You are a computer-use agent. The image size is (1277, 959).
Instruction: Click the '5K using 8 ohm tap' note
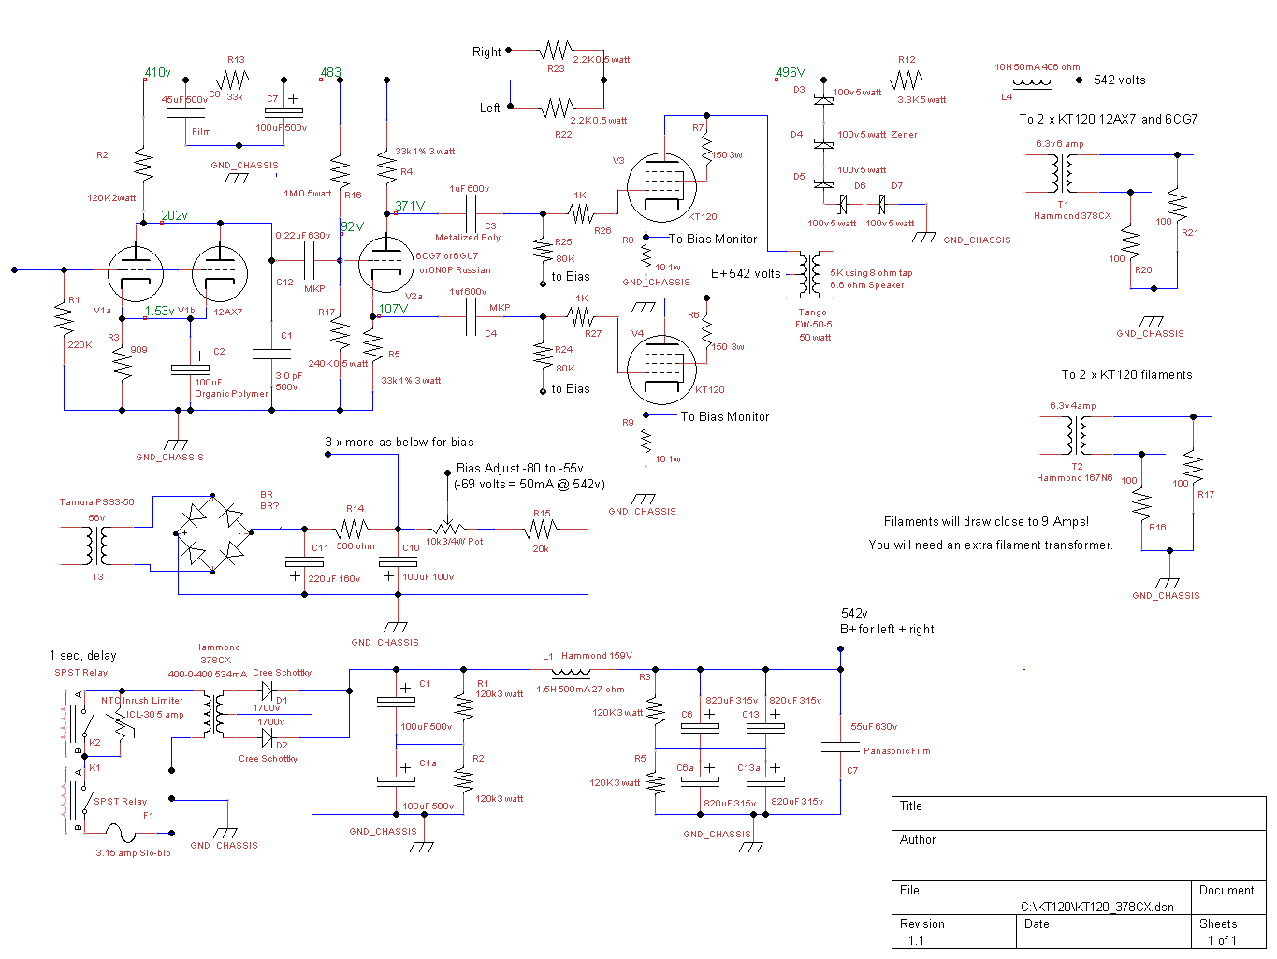tap(871, 273)
